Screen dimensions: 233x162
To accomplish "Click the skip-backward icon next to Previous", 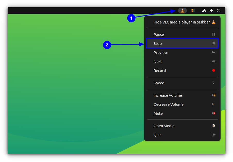I will tap(213, 52).
